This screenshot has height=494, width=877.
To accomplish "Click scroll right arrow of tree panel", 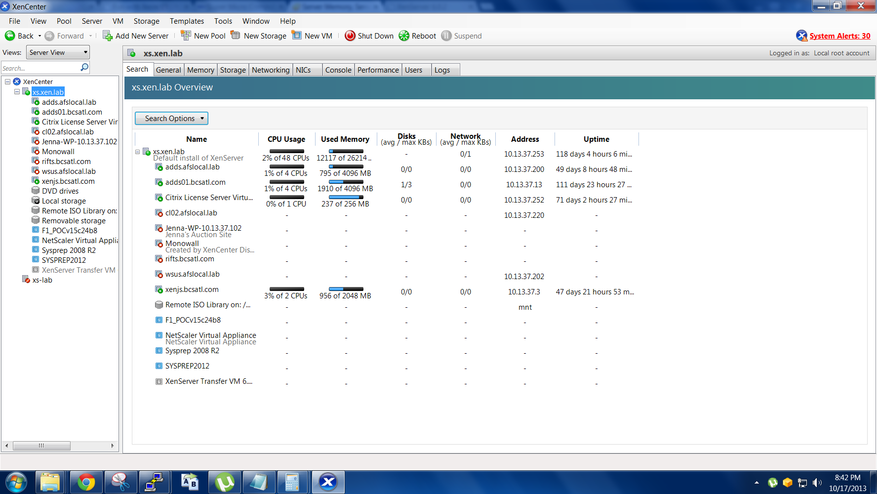I will point(113,446).
